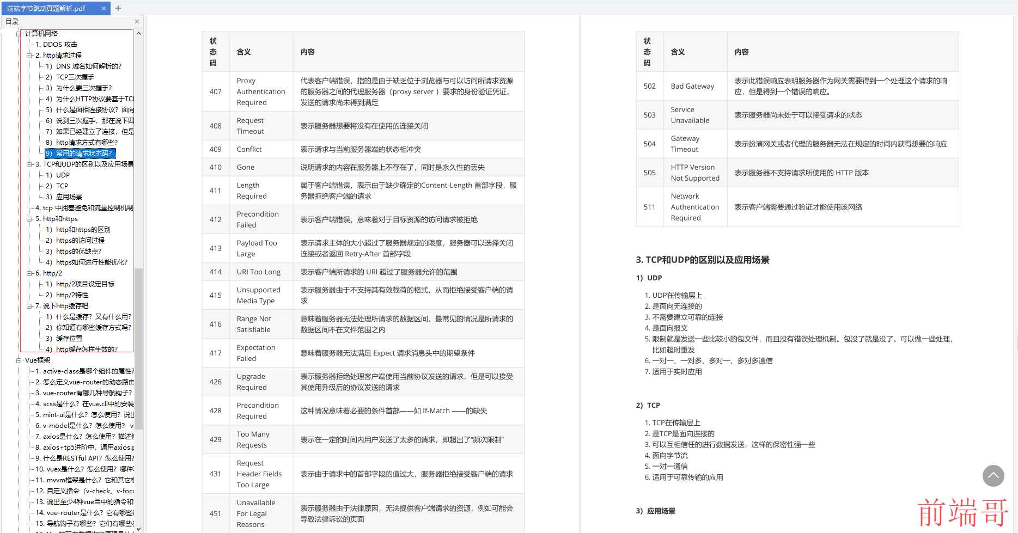Open outline entry 8) http请求方式有哪些?

click(82, 143)
